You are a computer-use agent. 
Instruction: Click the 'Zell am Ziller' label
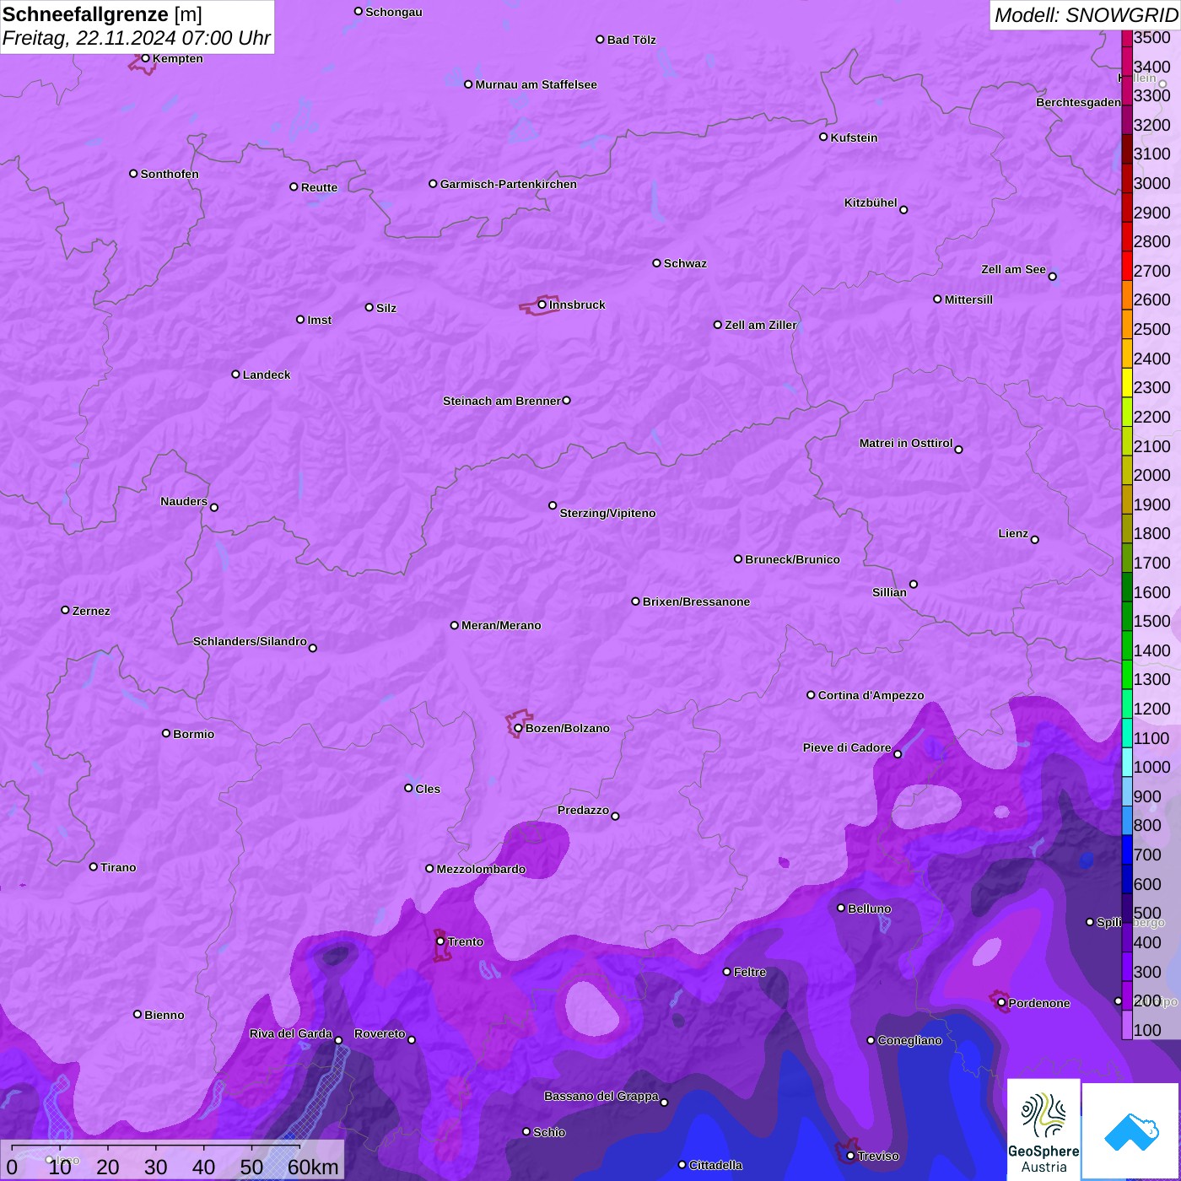tap(761, 325)
